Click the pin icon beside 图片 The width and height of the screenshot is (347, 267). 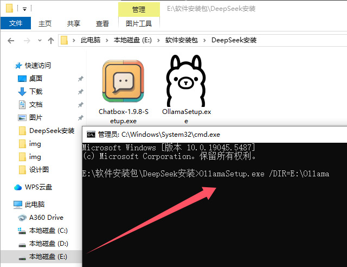tap(81, 118)
